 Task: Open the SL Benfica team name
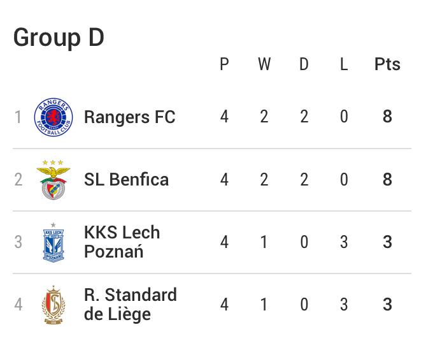click(x=126, y=180)
